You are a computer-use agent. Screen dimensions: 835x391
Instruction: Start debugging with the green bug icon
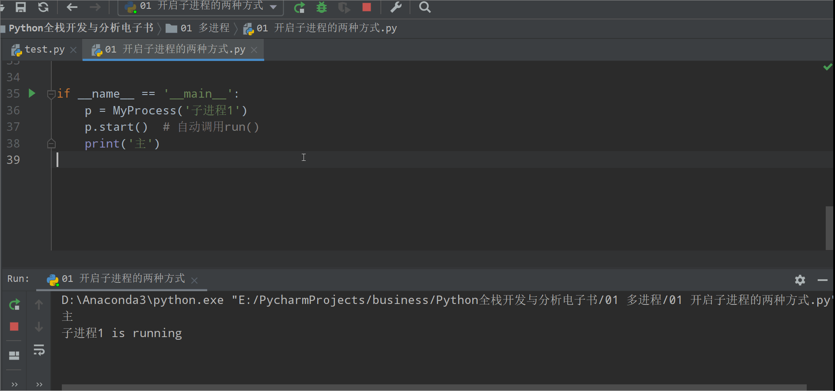point(322,7)
